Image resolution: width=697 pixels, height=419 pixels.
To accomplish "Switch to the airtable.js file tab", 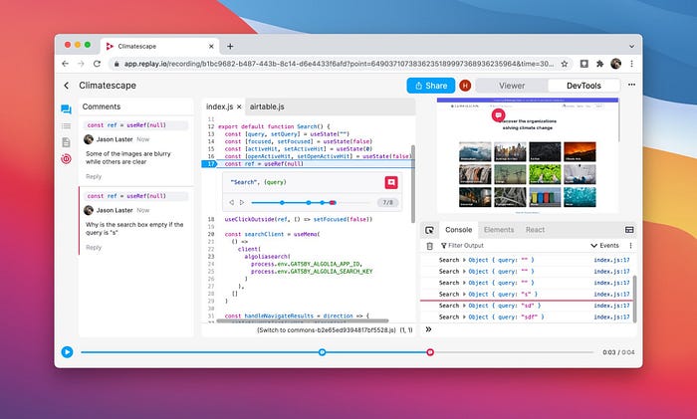I will (266, 106).
